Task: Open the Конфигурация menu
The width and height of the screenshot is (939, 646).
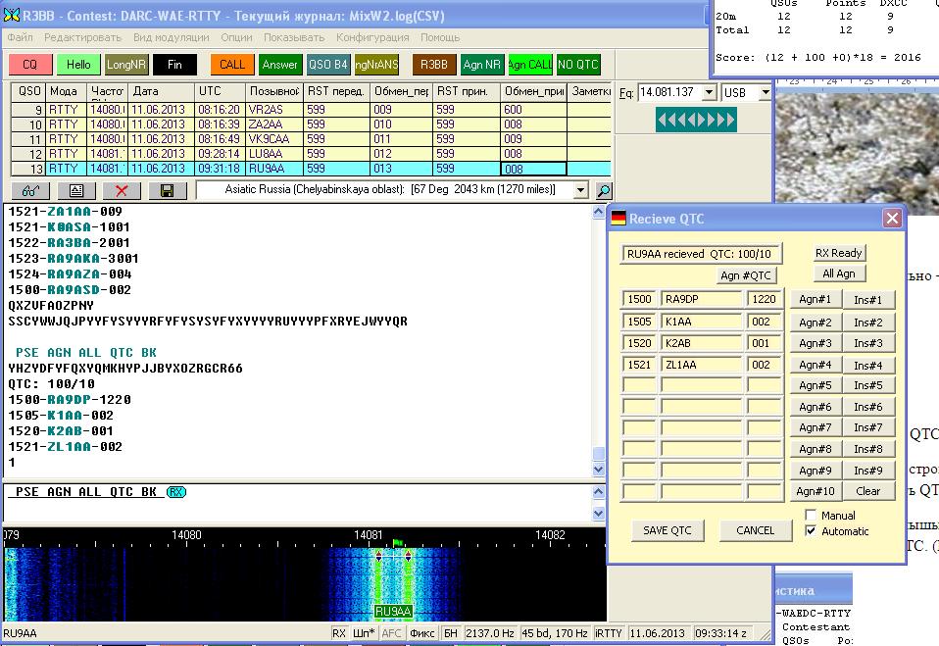Action: [372, 37]
